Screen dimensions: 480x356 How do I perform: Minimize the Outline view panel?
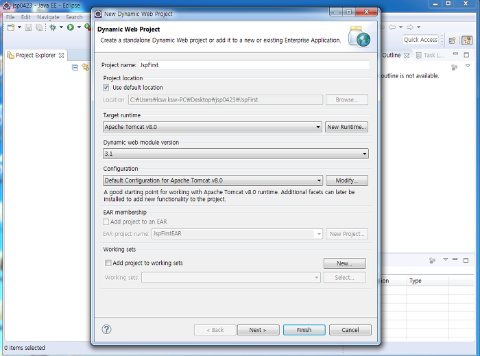click(455, 54)
